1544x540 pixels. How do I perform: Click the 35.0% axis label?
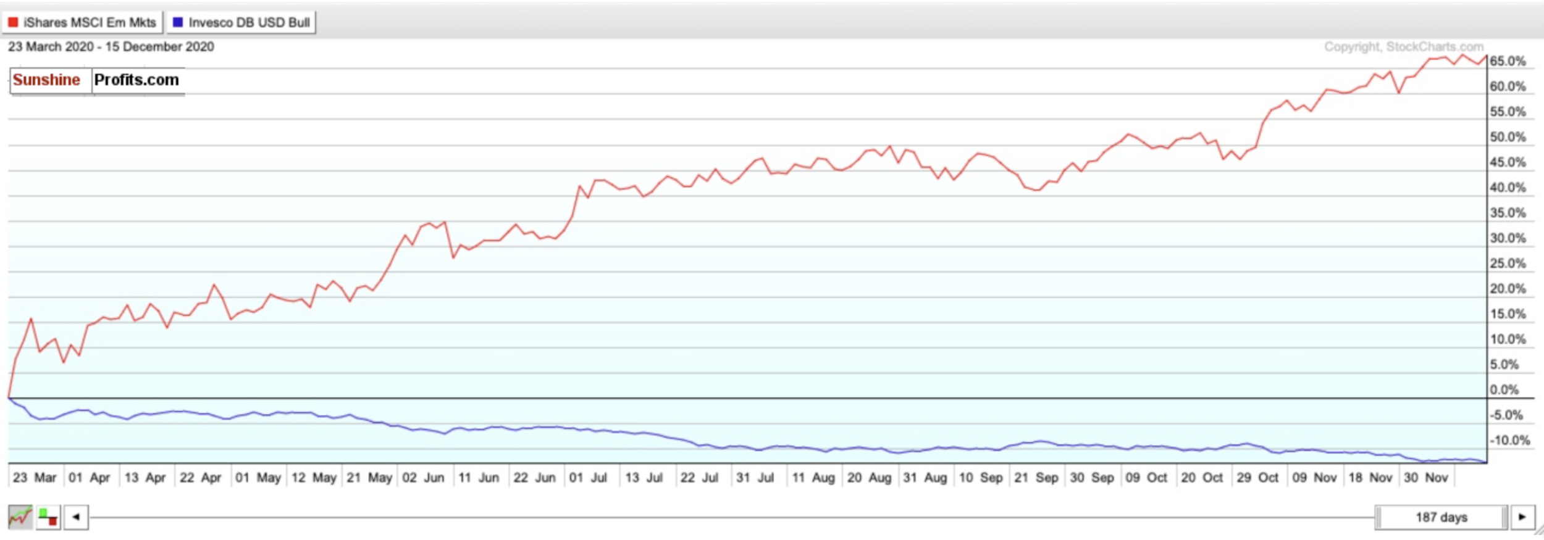tap(1507, 213)
